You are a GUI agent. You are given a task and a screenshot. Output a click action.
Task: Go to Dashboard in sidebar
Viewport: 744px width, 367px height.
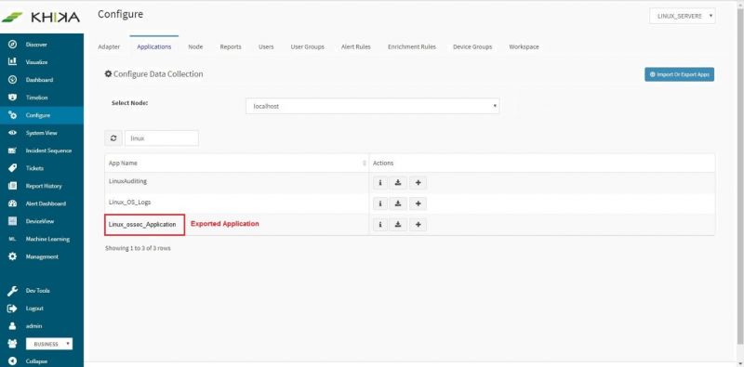39,80
